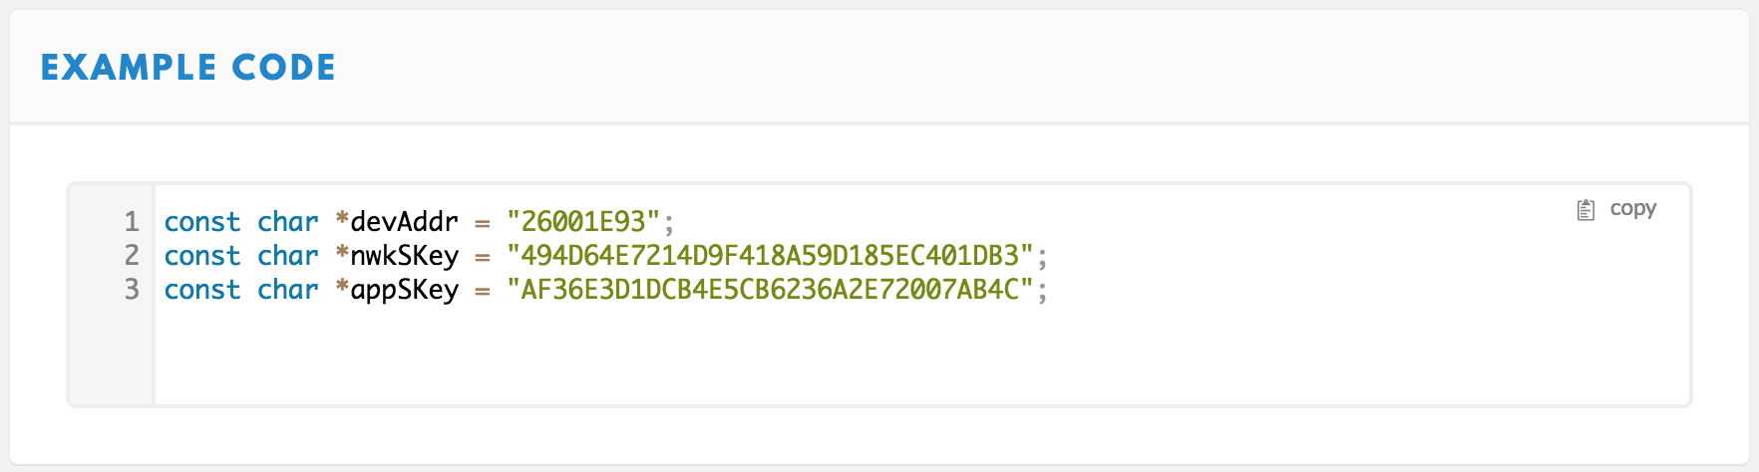Click the const keyword on line 3
The image size is (1759, 472).
coord(202,290)
